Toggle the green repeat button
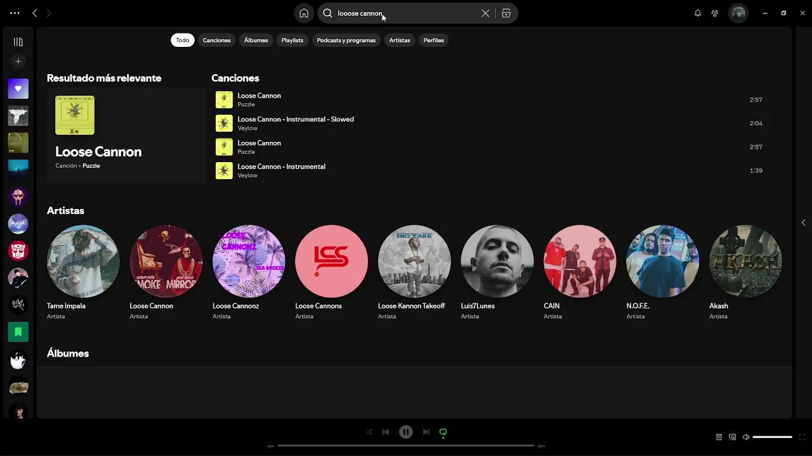This screenshot has width=812, height=456. (443, 433)
